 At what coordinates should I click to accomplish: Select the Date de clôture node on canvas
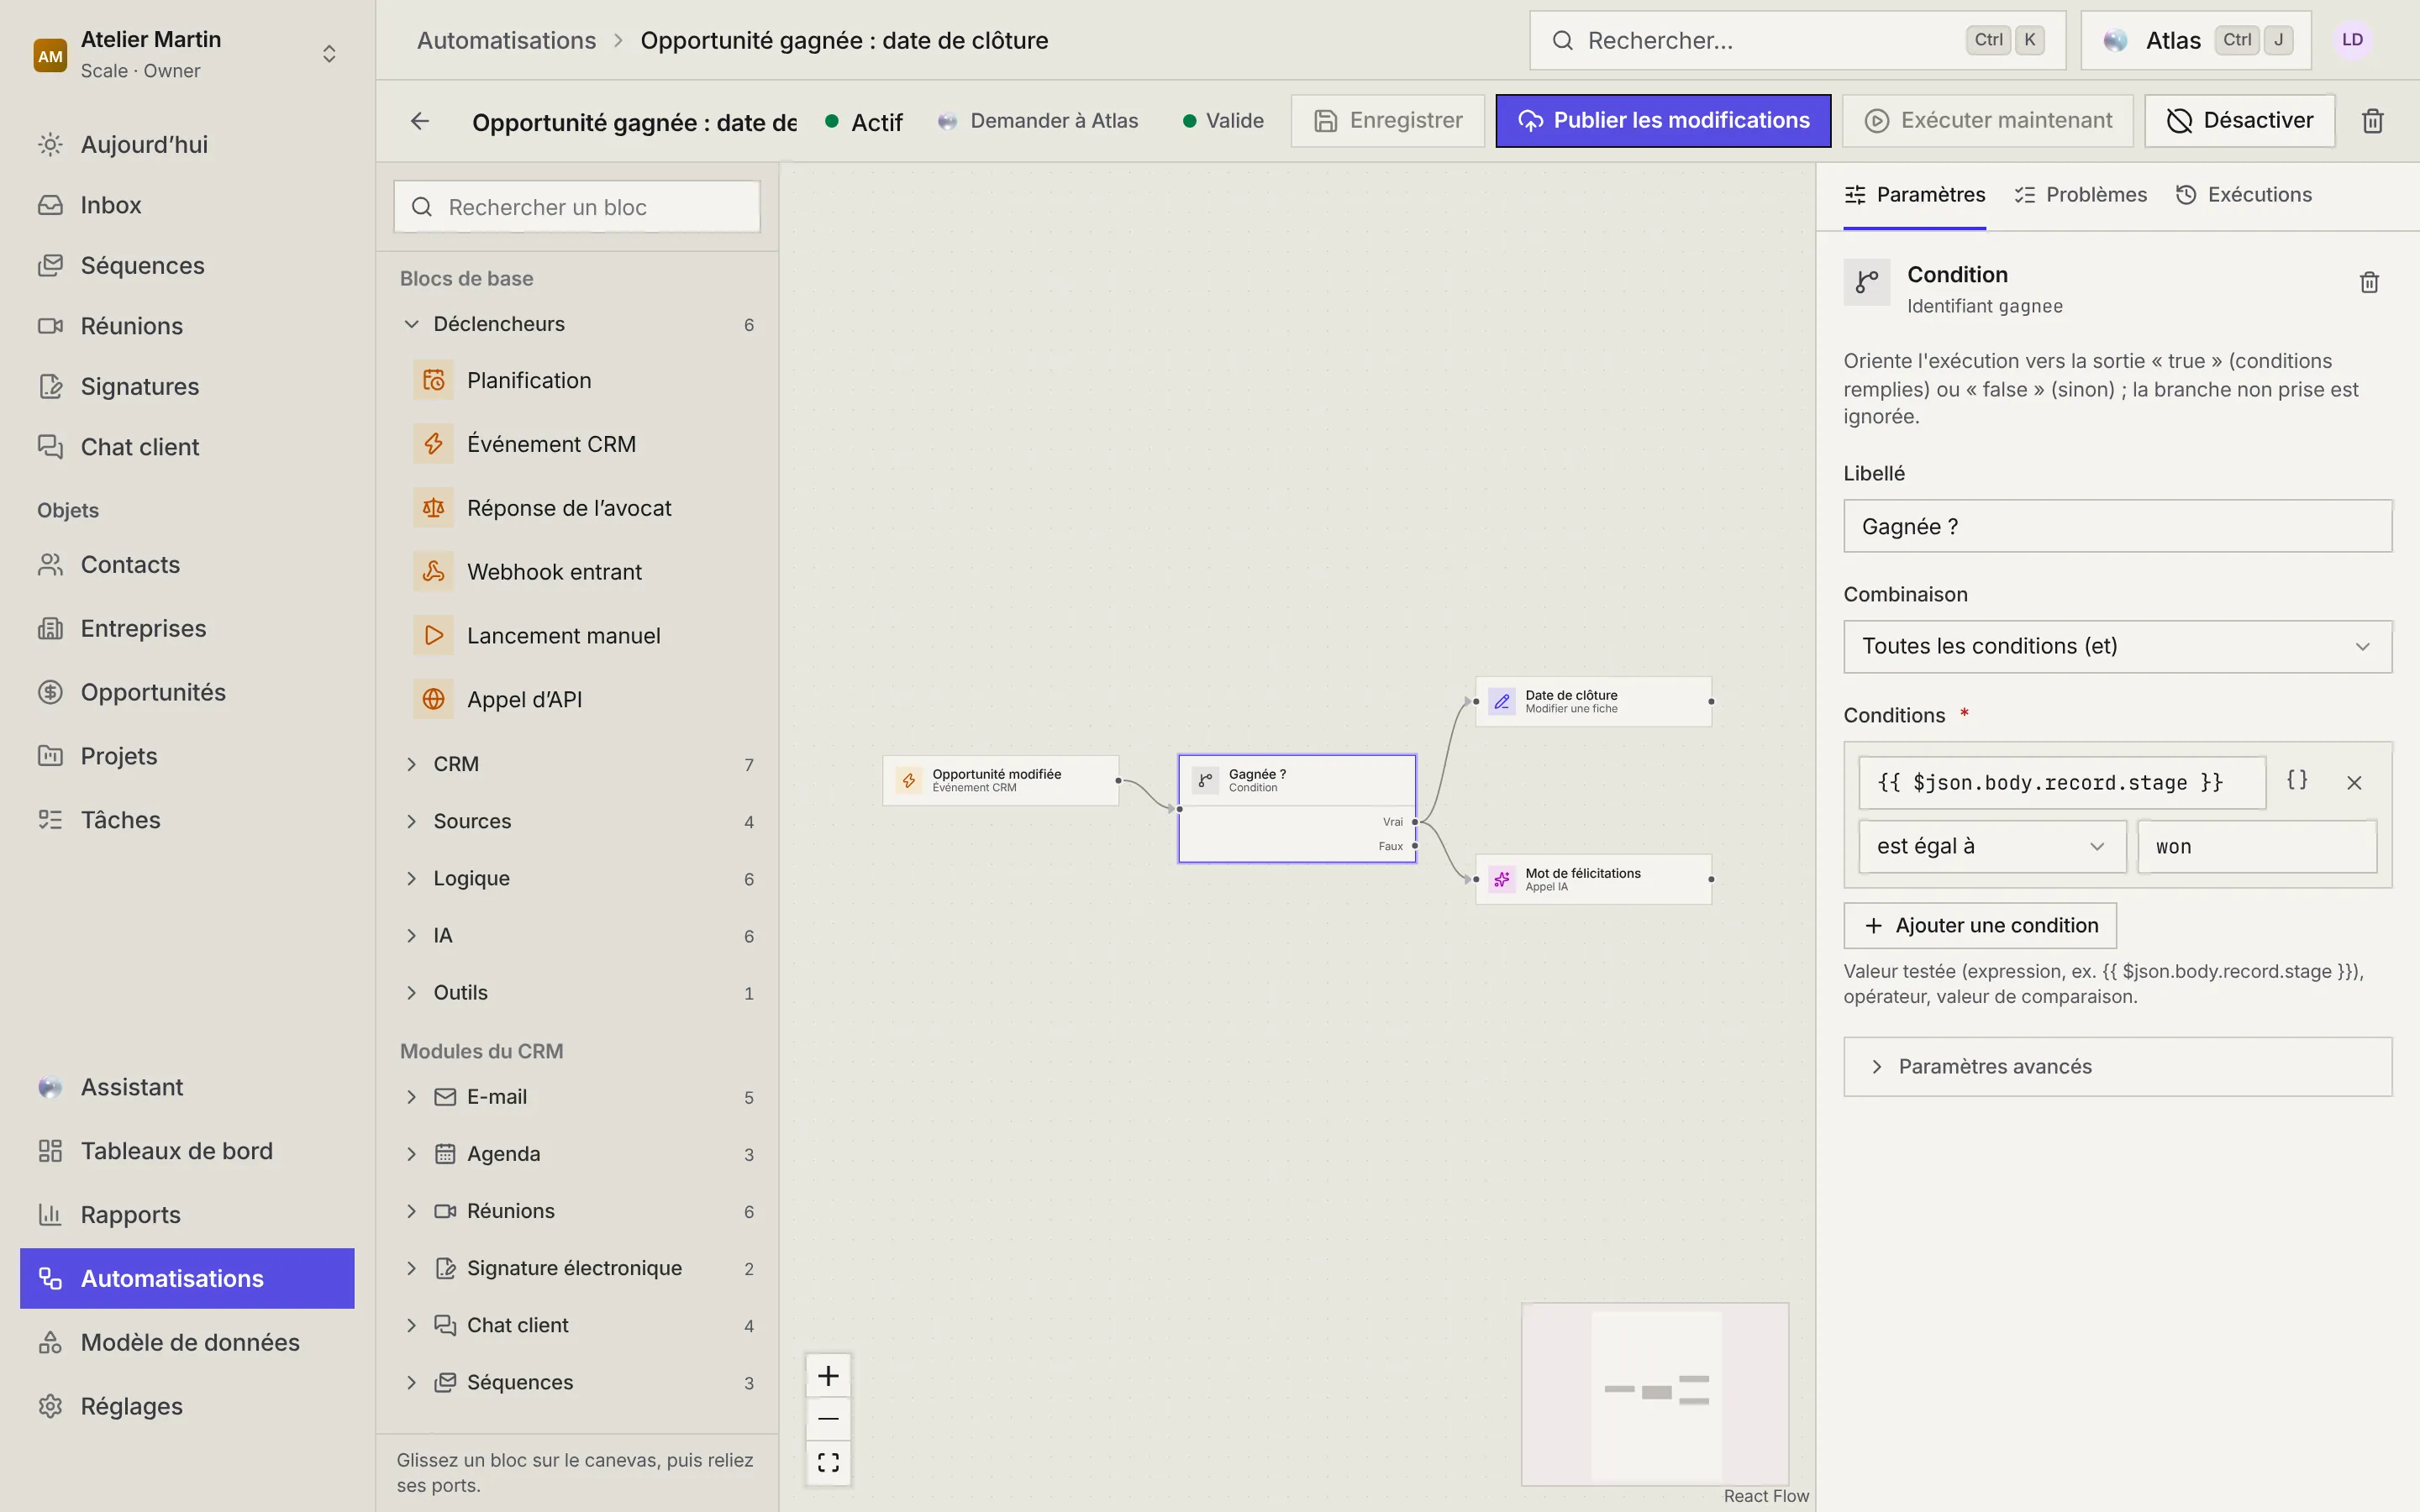[1593, 701]
